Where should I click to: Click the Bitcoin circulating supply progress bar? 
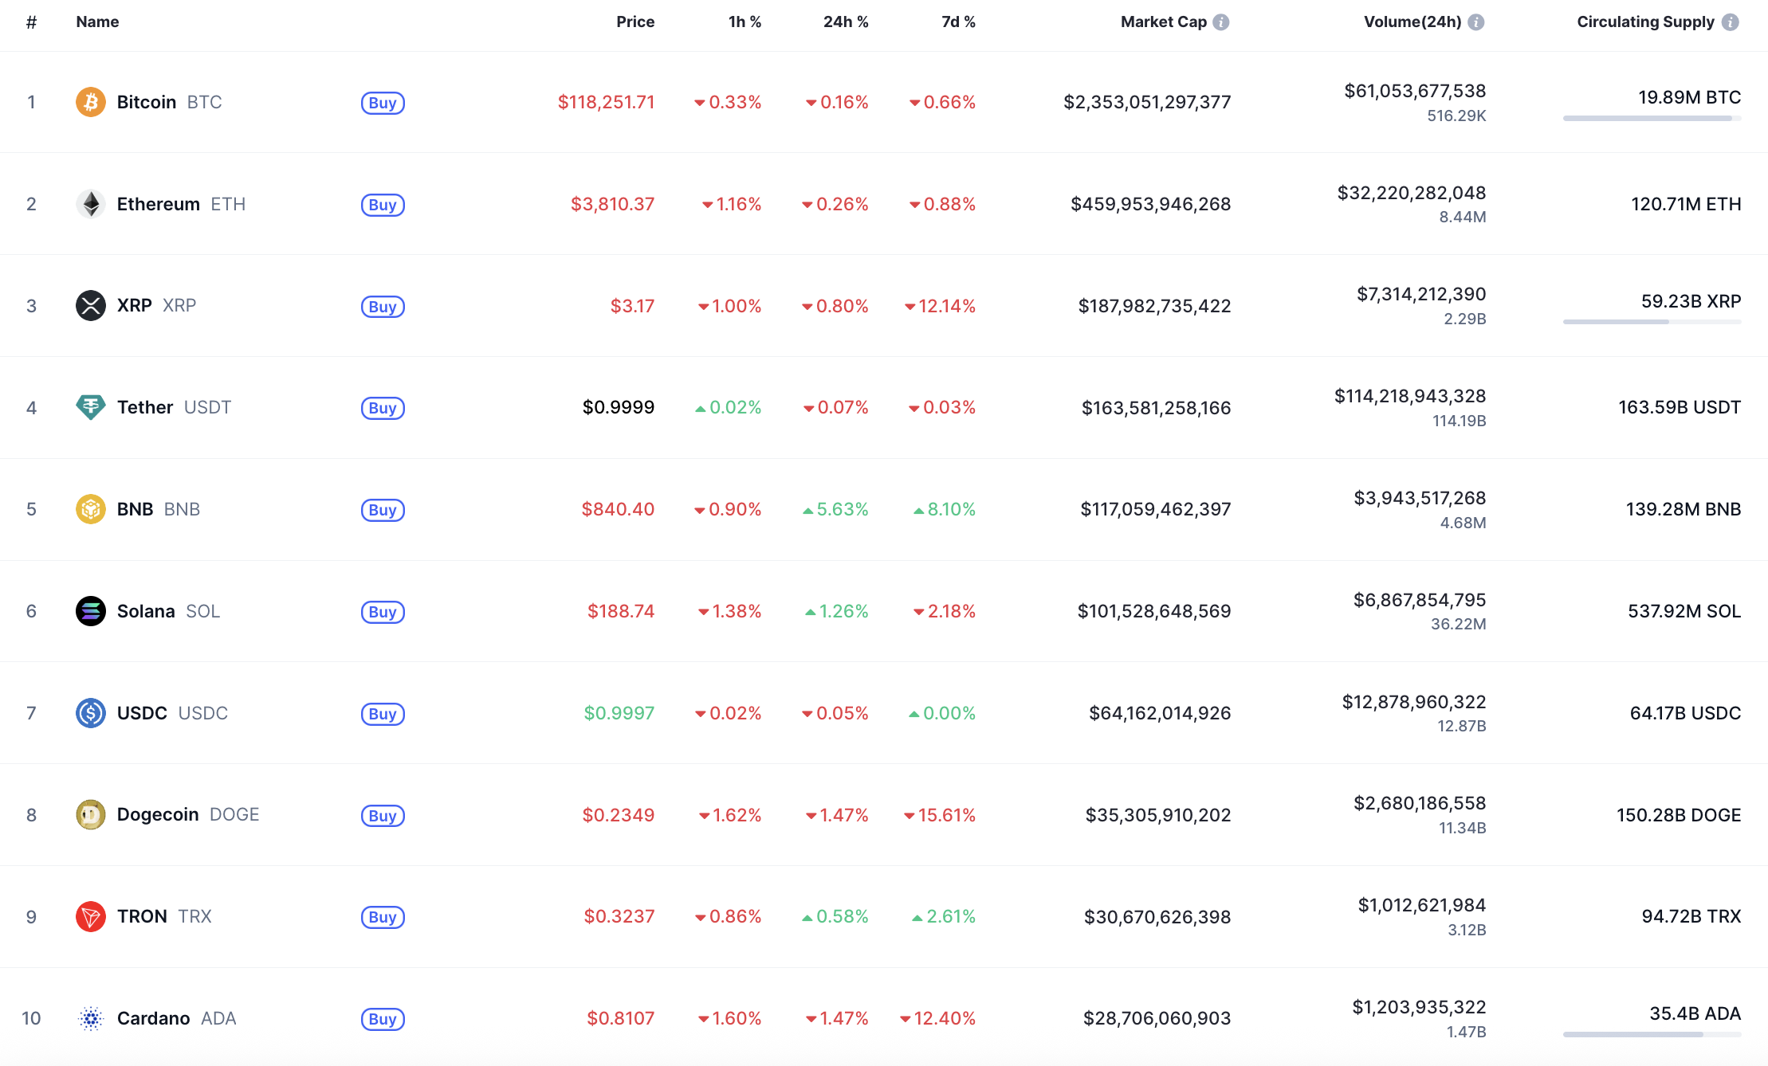(x=1652, y=119)
